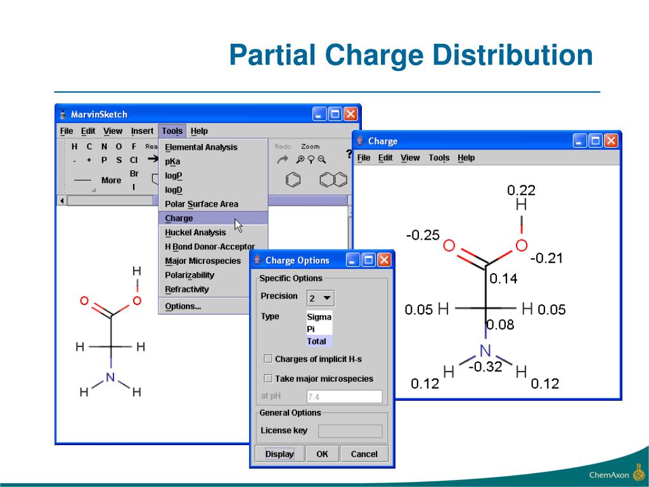Choose Major Microspecies menu entry

(205, 261)
